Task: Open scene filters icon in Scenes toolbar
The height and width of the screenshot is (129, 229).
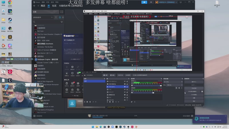Action: tap(90, 102)
